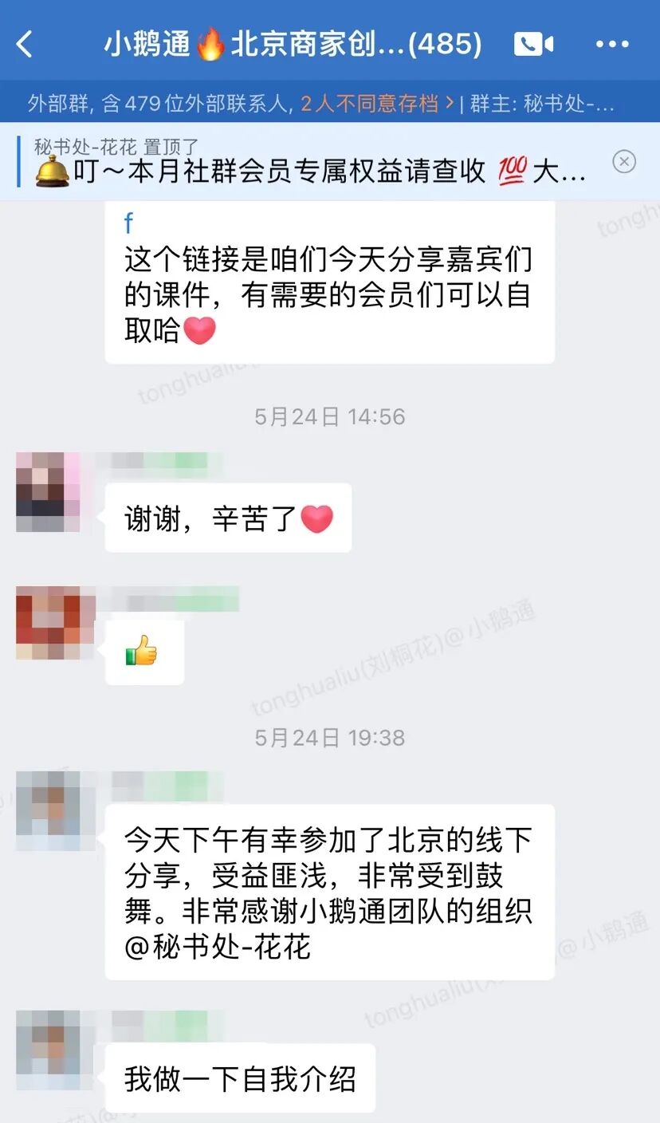Open the three-dot more options menu
Viewport: 660px width, 1123px height.
tap(613, 45)
